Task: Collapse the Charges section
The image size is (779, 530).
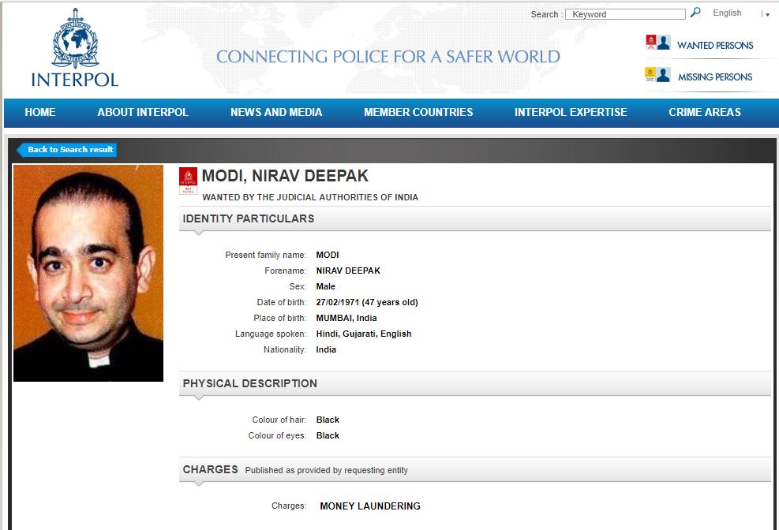Action: click(x=474, y=469)
